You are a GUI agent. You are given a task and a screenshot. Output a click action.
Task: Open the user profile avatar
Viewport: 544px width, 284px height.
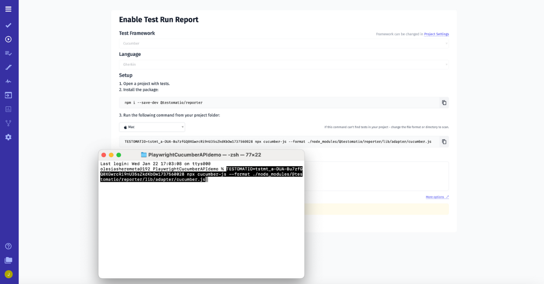9,274
